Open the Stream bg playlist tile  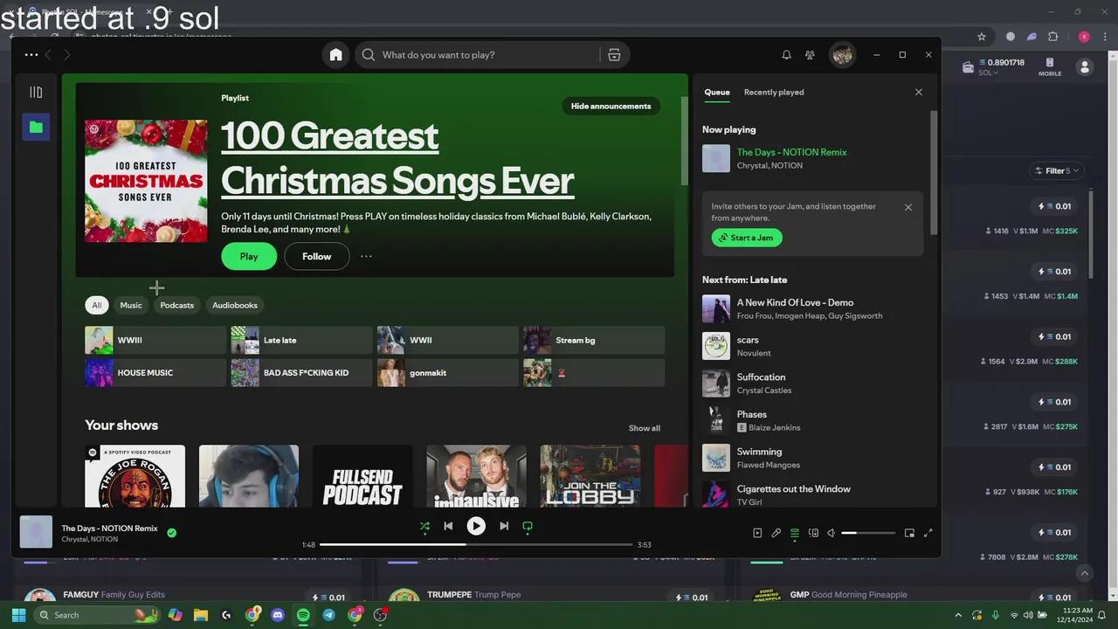[594, 340]
